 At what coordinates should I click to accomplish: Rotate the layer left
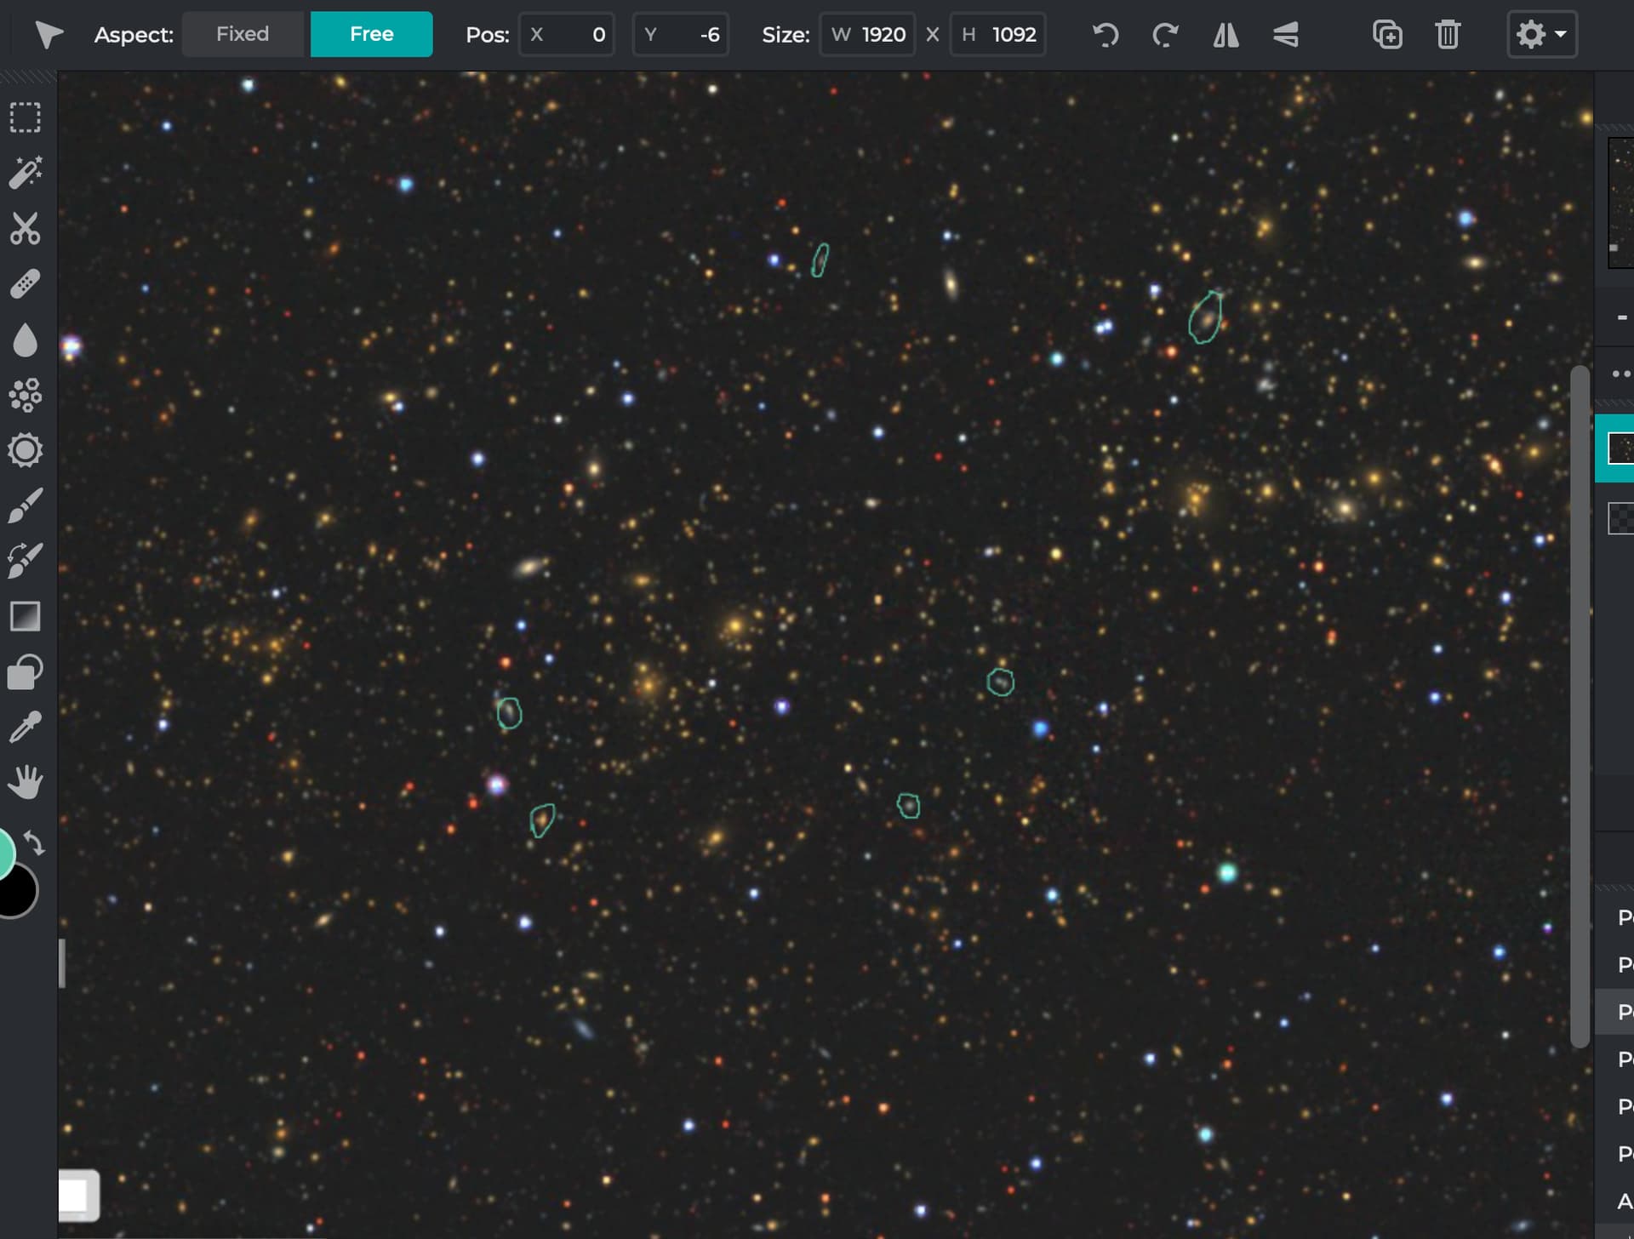[1105, 35]
